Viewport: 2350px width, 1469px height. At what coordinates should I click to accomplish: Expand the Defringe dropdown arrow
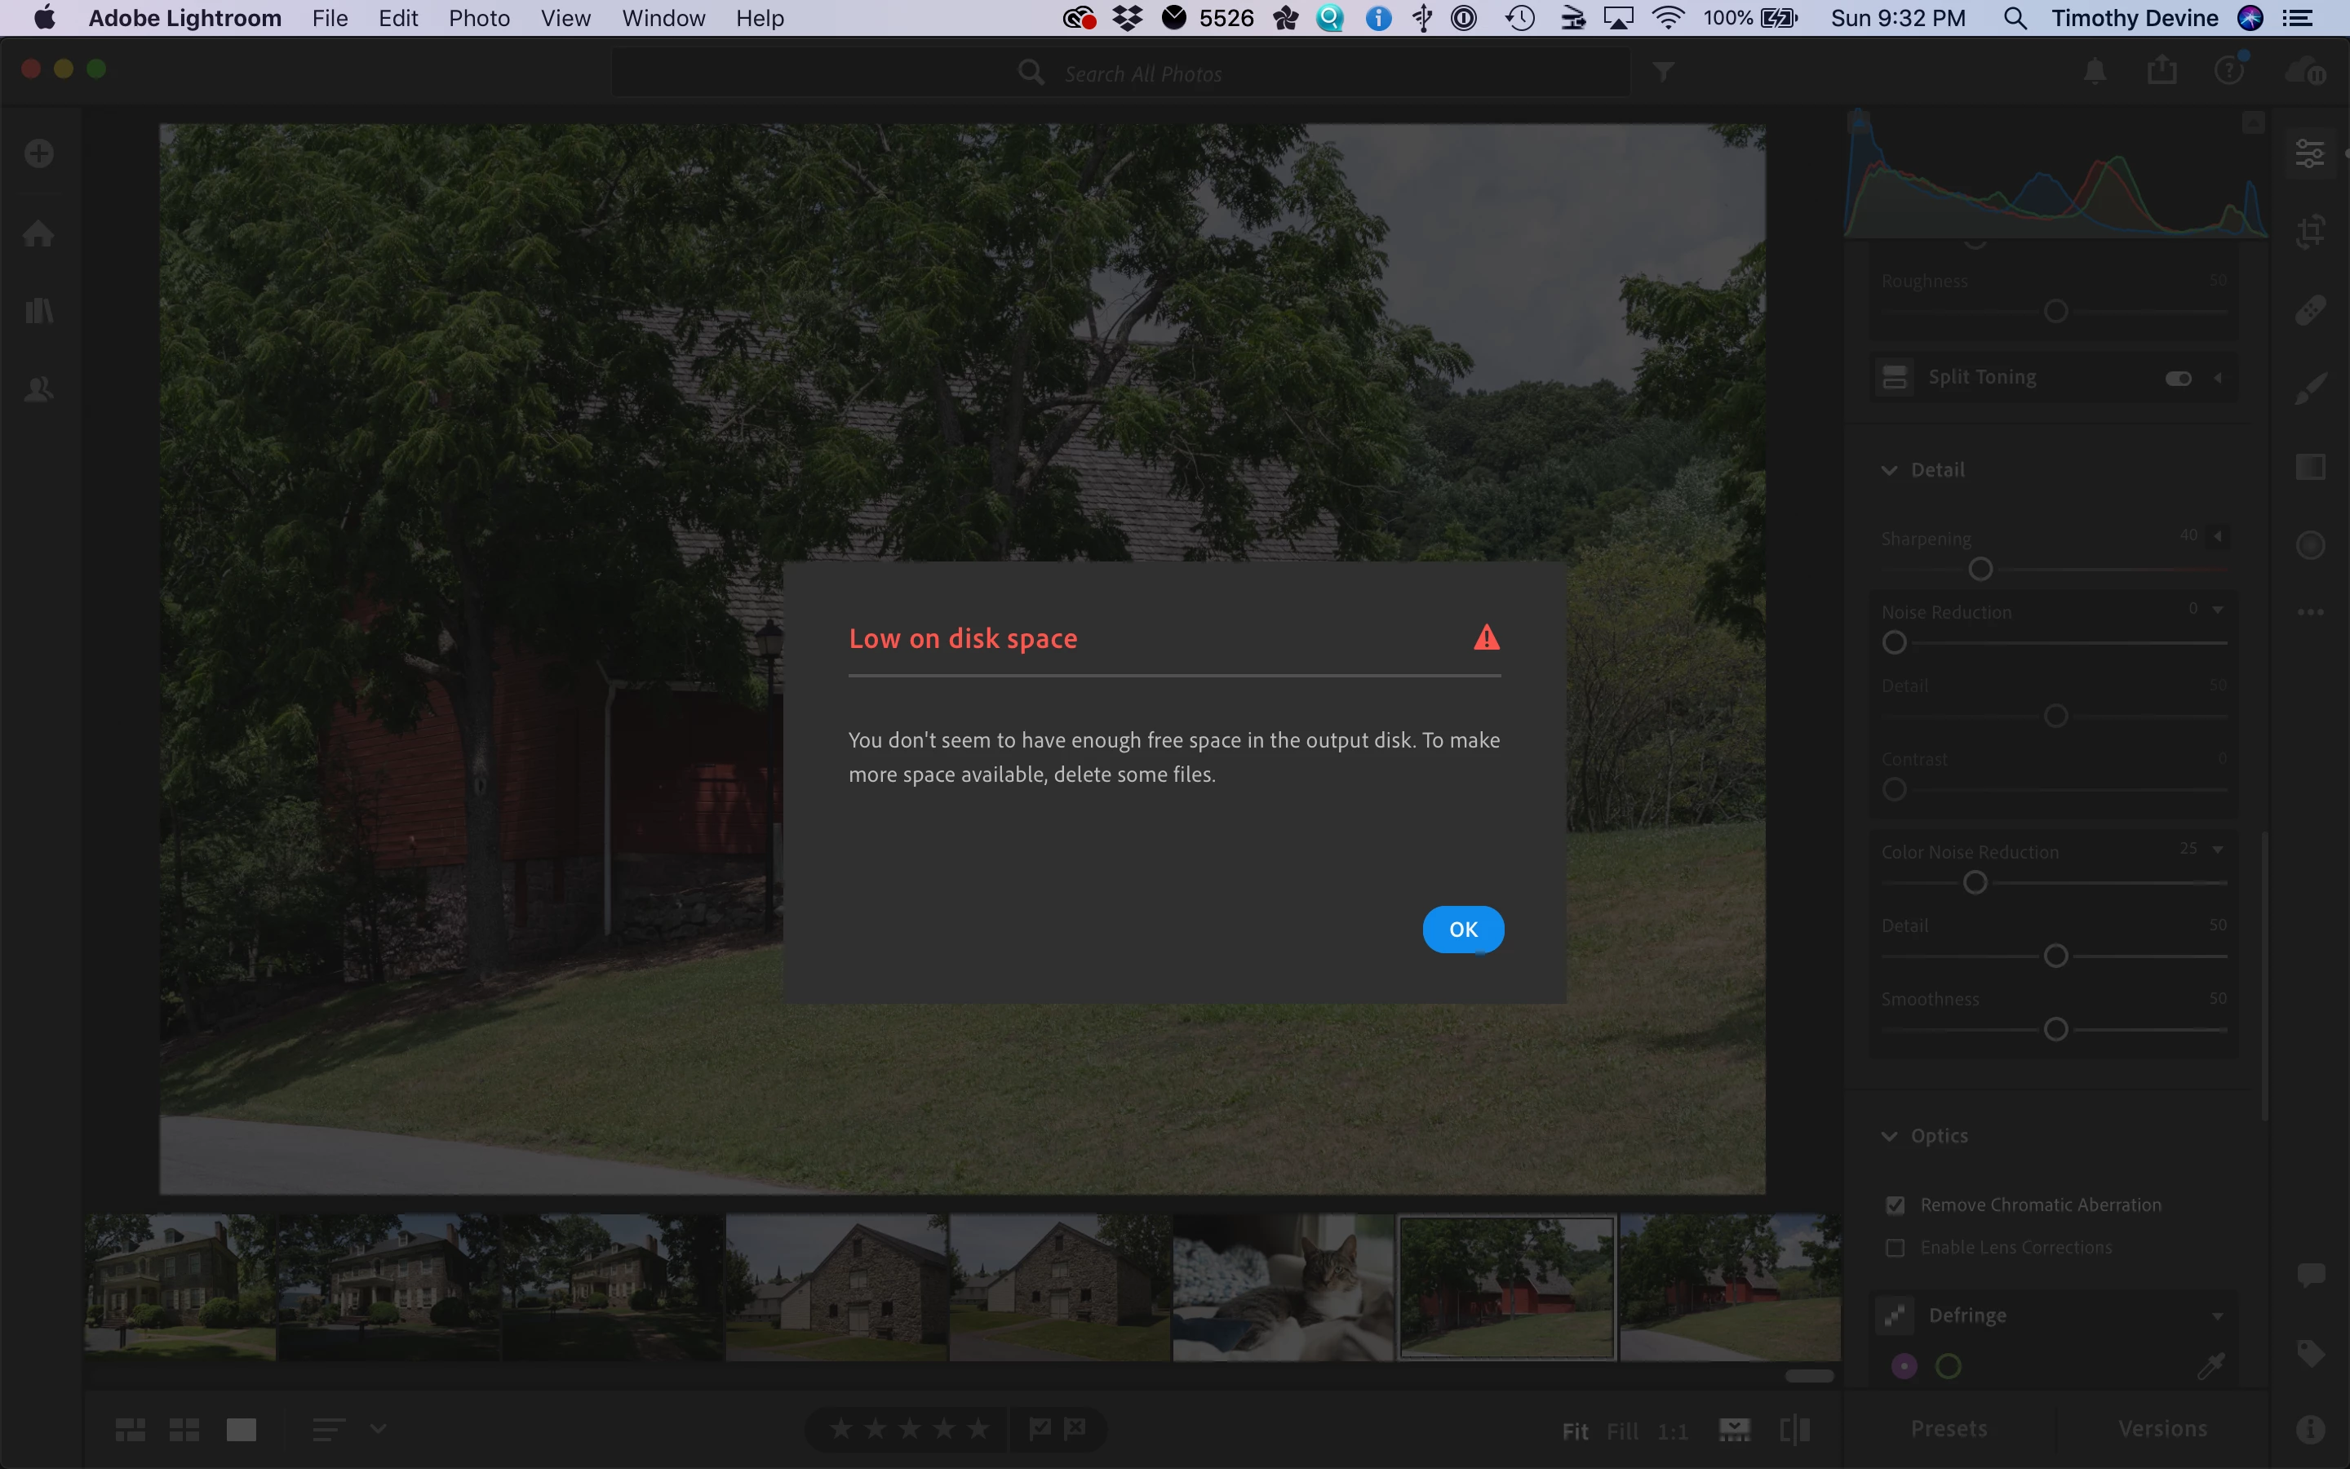(x=2218, y=1316)
